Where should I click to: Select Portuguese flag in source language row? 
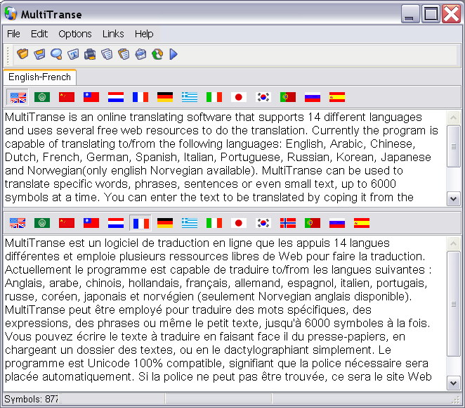pos(288,97)
